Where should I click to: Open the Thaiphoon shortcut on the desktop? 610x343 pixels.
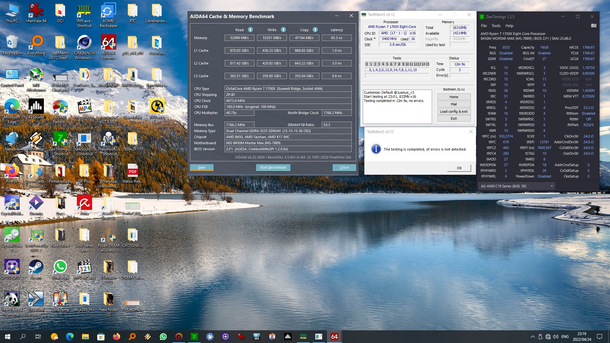109,144
